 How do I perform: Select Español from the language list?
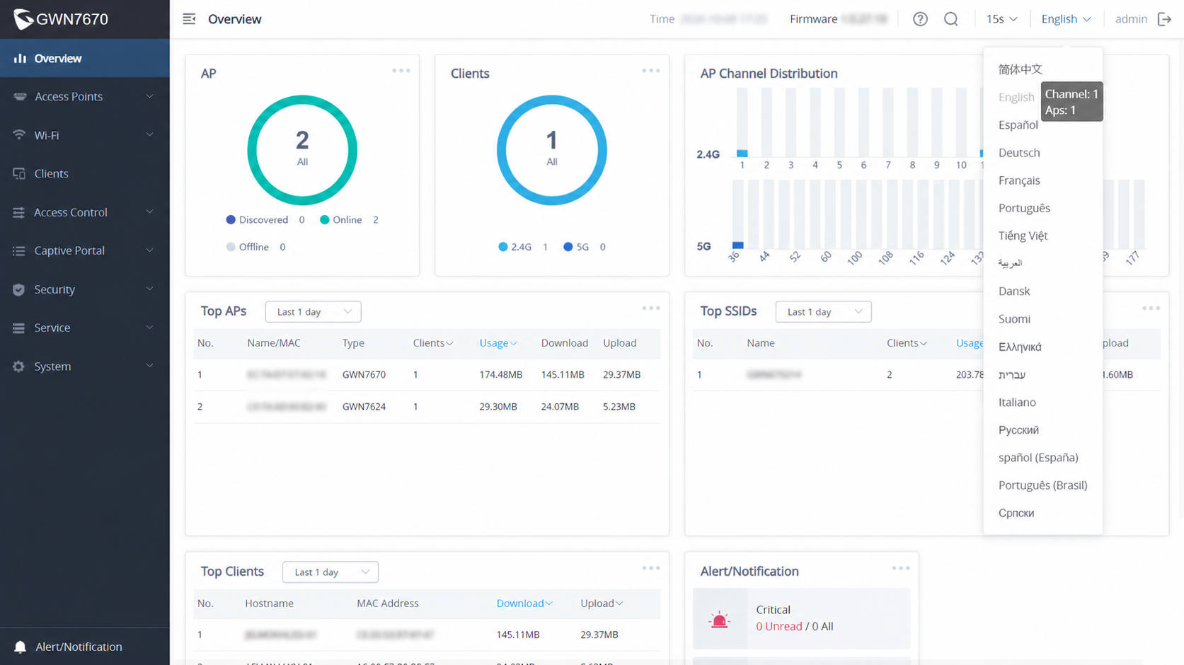click(1018, 125)
